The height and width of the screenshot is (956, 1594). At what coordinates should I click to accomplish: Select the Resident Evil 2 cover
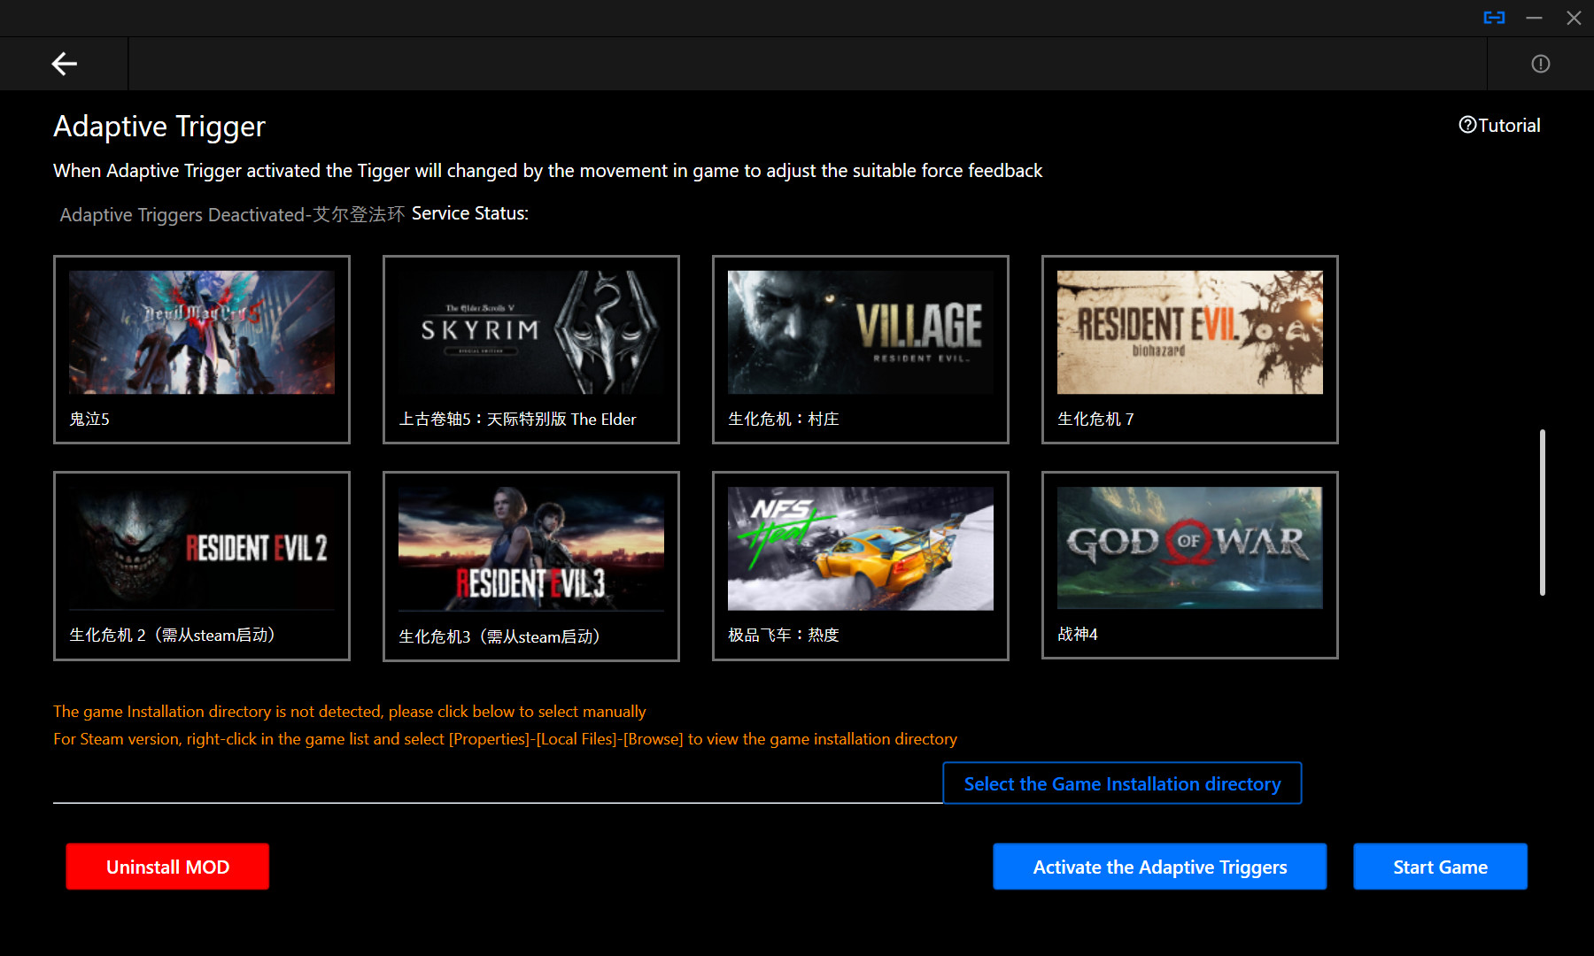click(202, 548)
